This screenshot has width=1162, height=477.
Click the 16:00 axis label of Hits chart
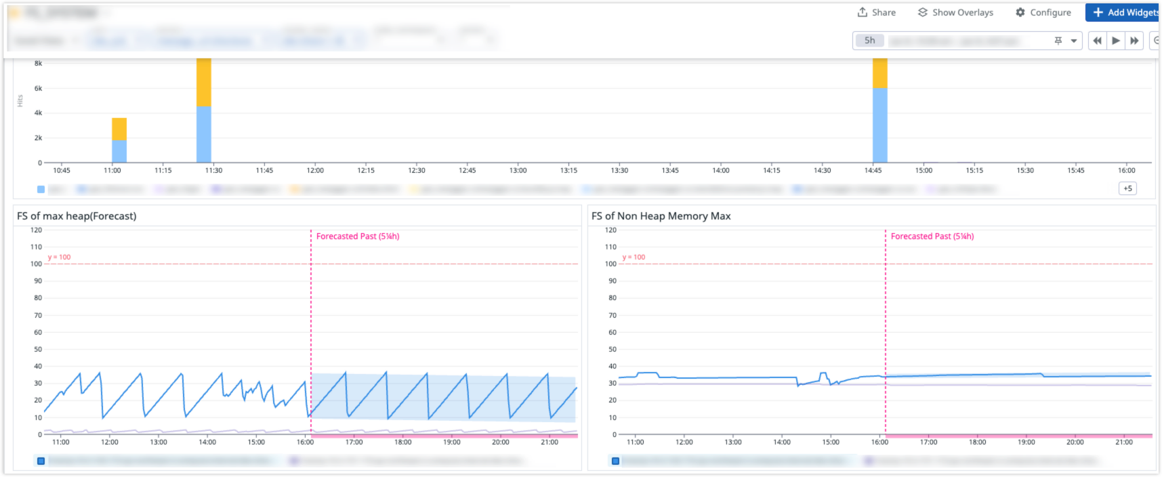tap(1127, 171)
